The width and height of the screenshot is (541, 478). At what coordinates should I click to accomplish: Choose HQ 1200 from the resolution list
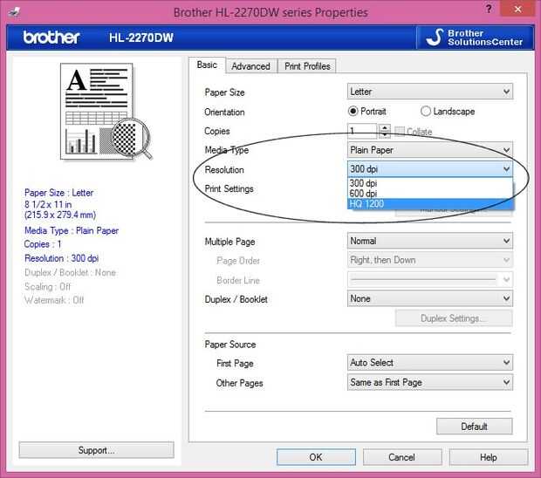click(x=430, y=204)
